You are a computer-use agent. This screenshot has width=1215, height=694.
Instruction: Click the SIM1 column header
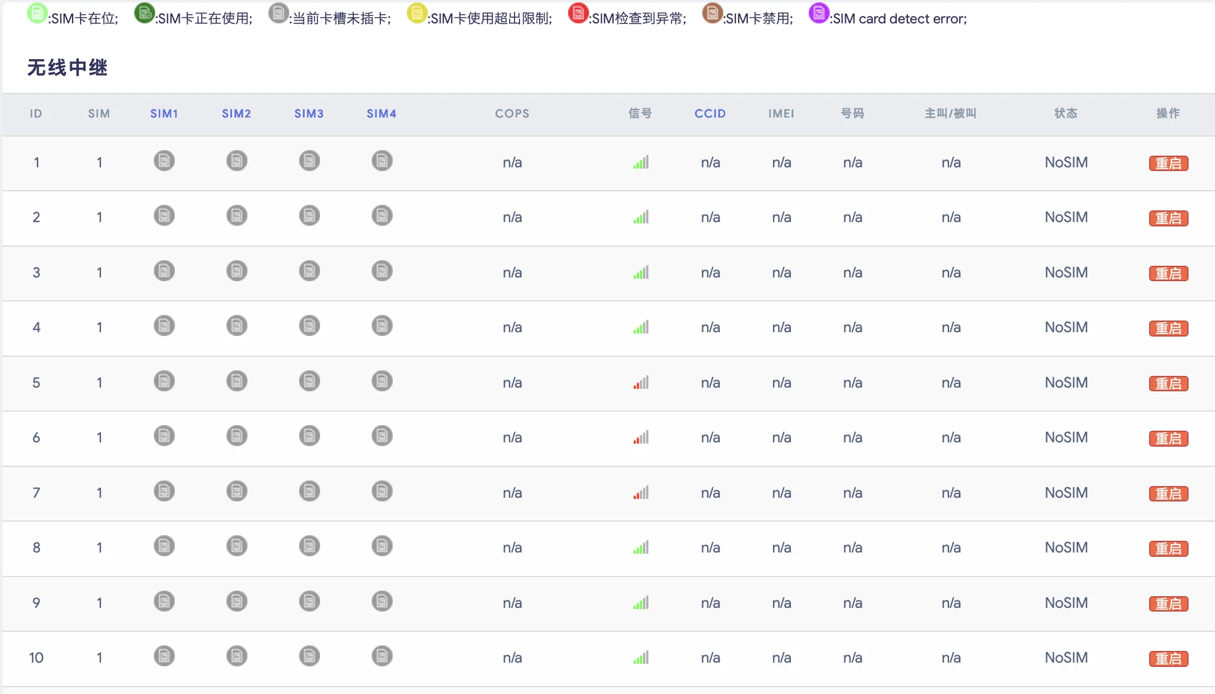coord(164,113)
